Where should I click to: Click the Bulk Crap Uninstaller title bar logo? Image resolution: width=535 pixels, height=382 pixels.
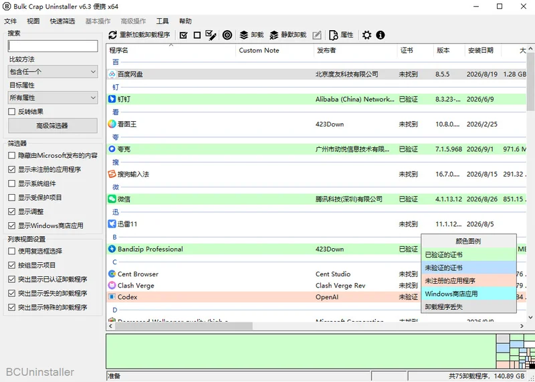(7, 7)
